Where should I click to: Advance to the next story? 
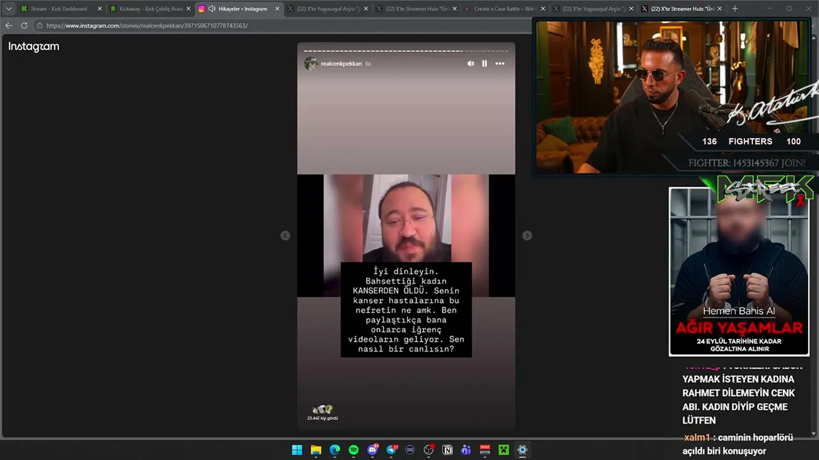[x=527, y=236]
